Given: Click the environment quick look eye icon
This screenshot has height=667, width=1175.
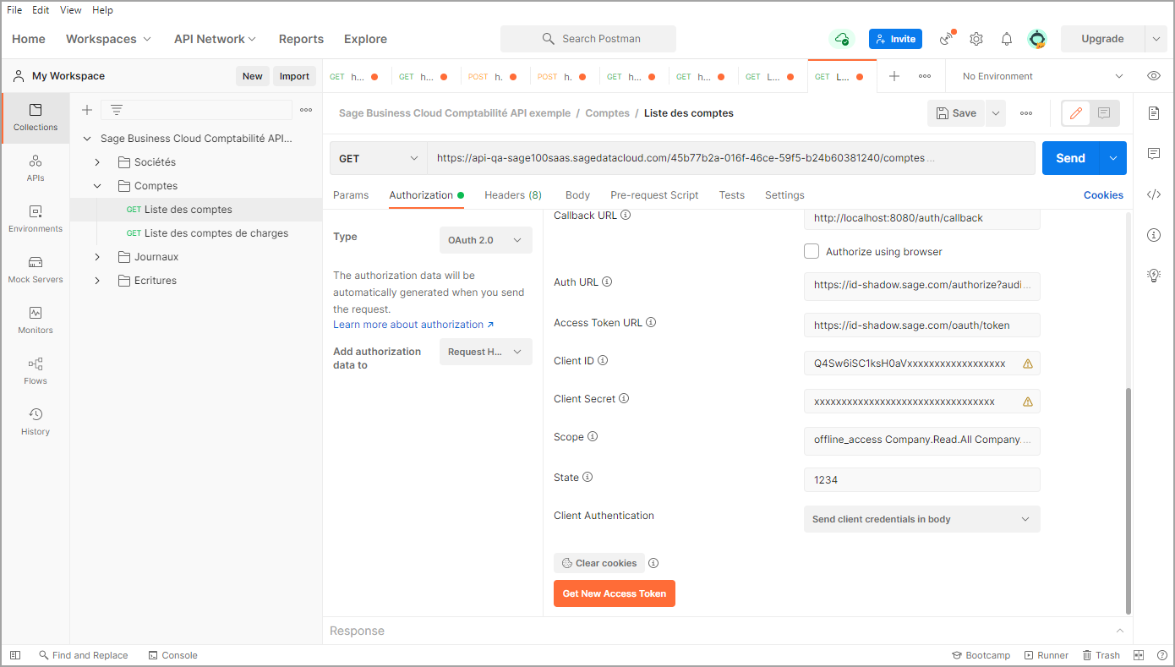Looking at the screenshot, I should (x=1154, y=76).
